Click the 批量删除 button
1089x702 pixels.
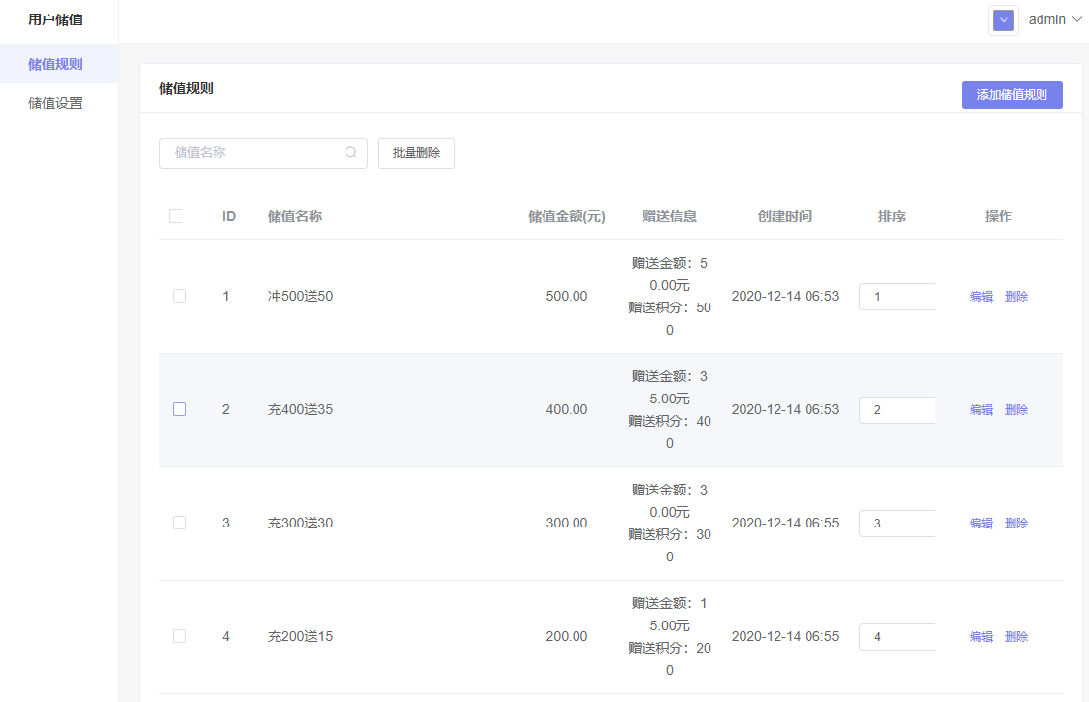click(416, 152)
